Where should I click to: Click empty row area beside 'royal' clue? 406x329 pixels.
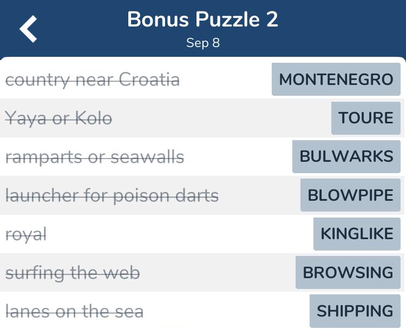(179, 234)
